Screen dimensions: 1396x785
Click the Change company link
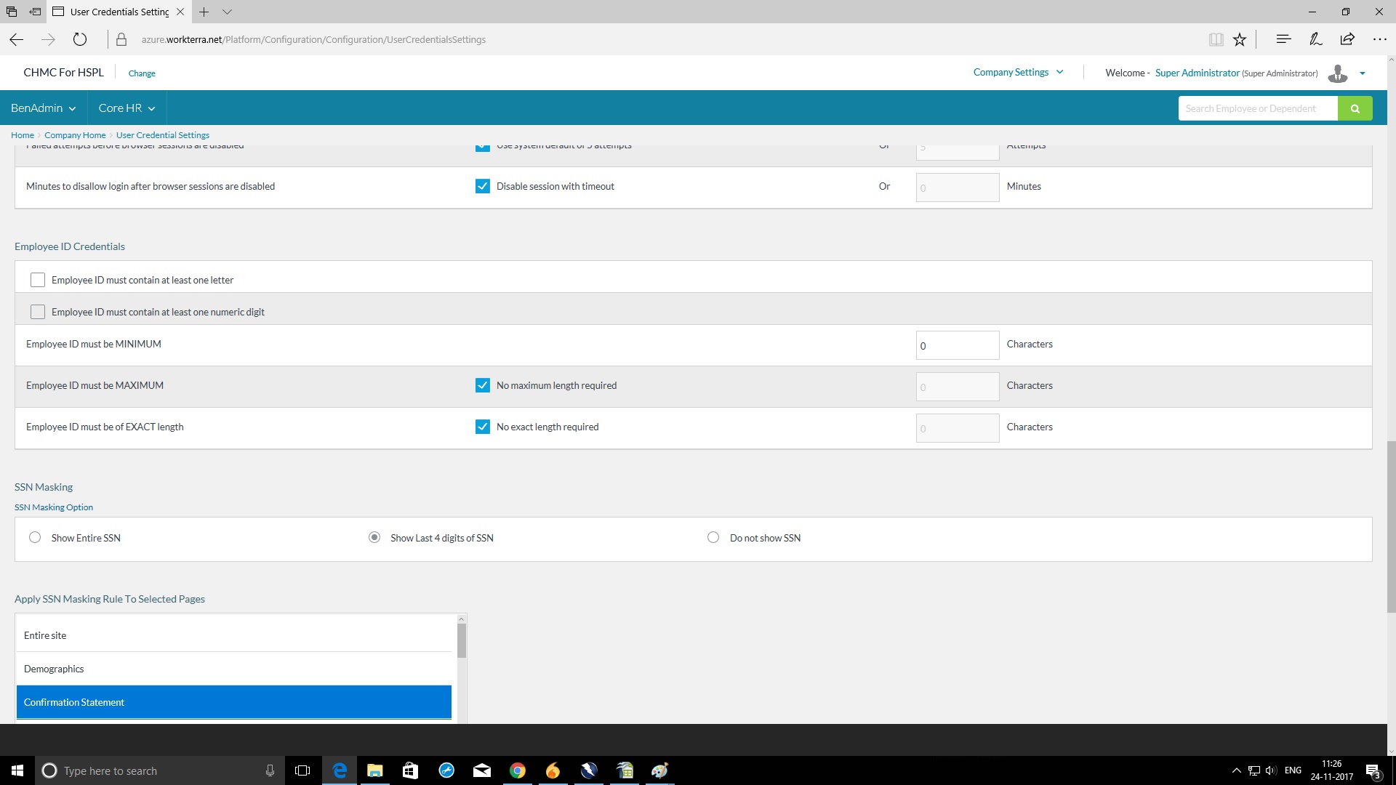142,73
